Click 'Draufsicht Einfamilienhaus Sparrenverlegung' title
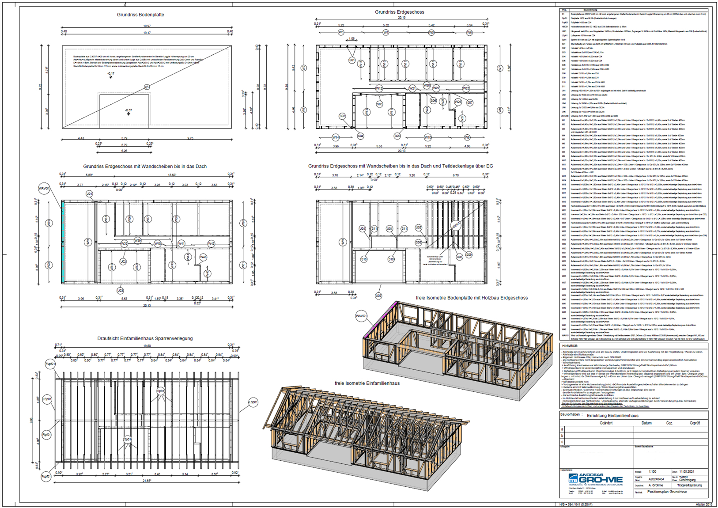This screenshot has width=718, height=508. tap(145, 338)
